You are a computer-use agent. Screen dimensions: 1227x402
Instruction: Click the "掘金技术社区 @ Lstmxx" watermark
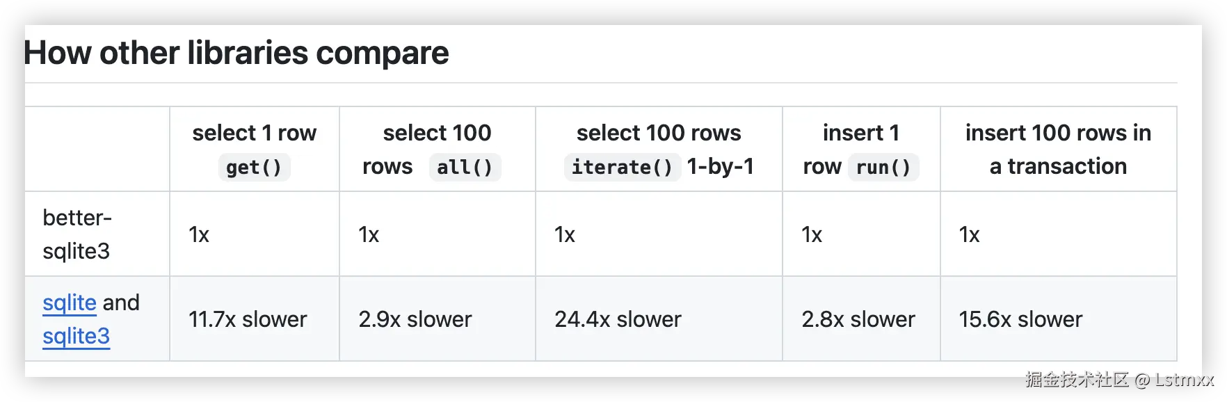(x=1118, y=380)
